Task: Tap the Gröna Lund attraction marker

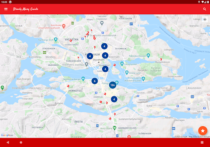Action: coord(127,73)
